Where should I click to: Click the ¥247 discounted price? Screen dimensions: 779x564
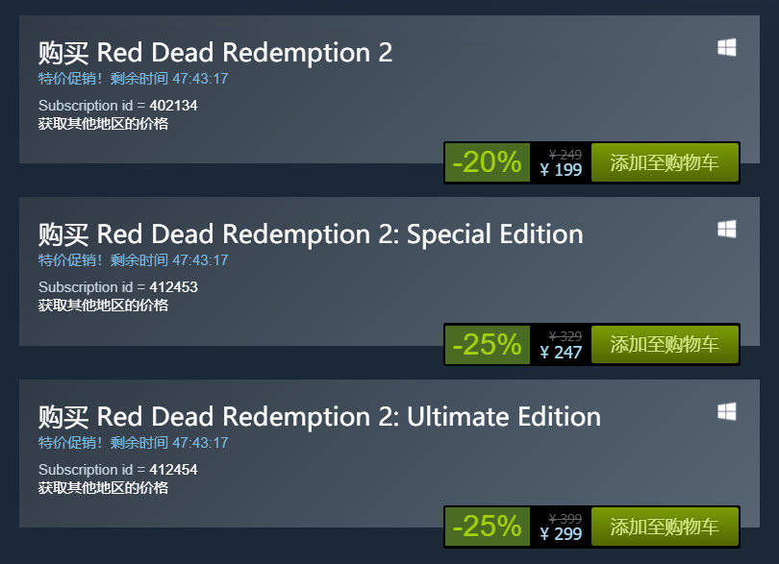(x=561, y=352)
